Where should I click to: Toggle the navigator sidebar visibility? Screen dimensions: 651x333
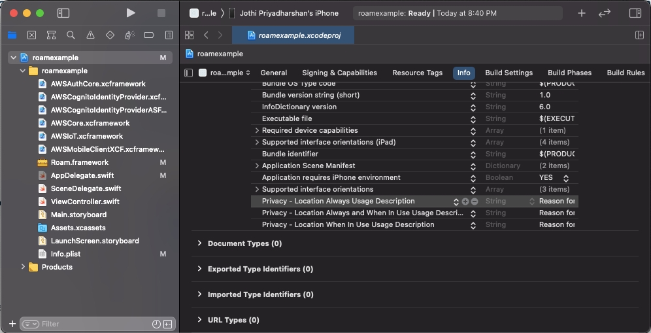pos(63,13)
